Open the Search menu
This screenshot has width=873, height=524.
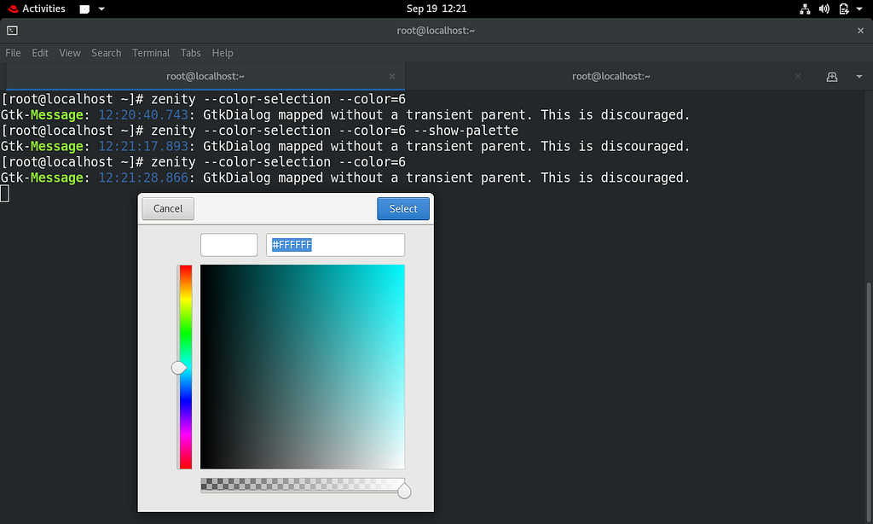(106, 53)
